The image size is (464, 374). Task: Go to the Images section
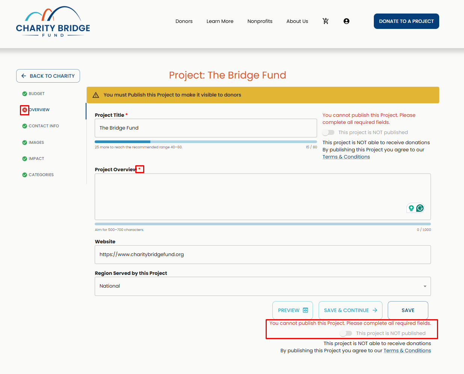(x=36, y=142)
